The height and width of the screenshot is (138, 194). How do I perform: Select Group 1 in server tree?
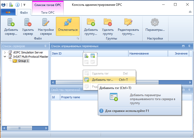(x=21, y=61)
